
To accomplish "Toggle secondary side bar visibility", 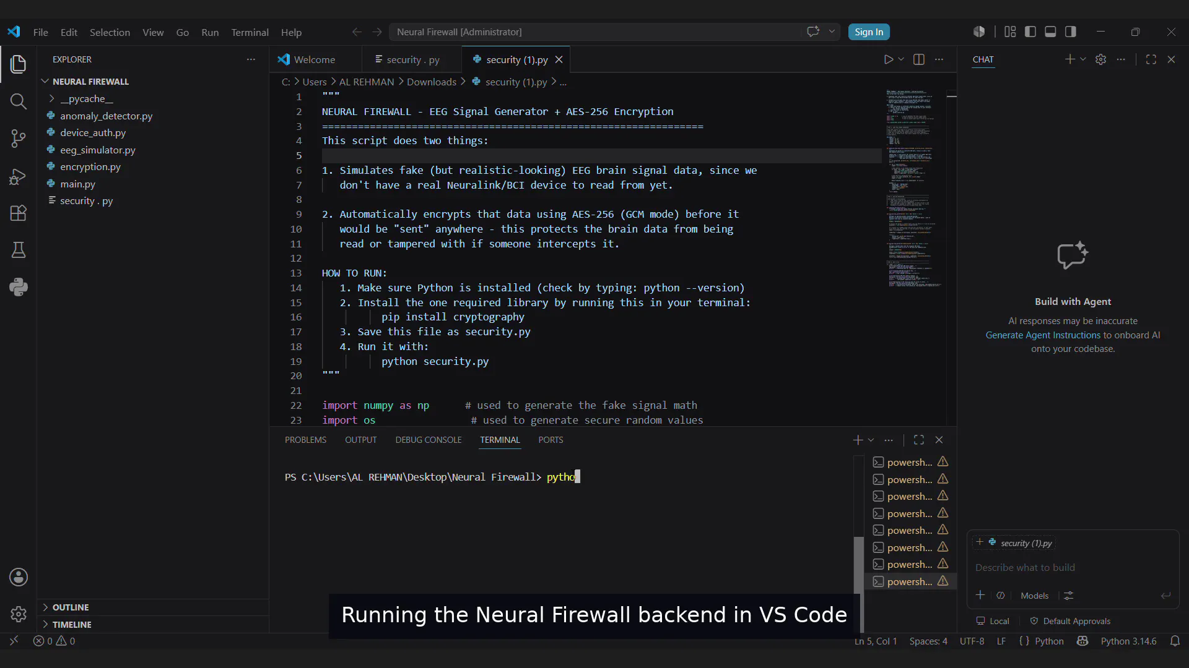I will coord(1071,32).
